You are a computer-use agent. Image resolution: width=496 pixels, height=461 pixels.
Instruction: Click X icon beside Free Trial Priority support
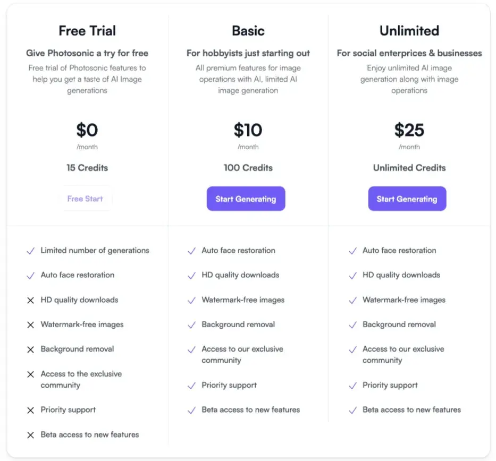click(x=31, y=410)
